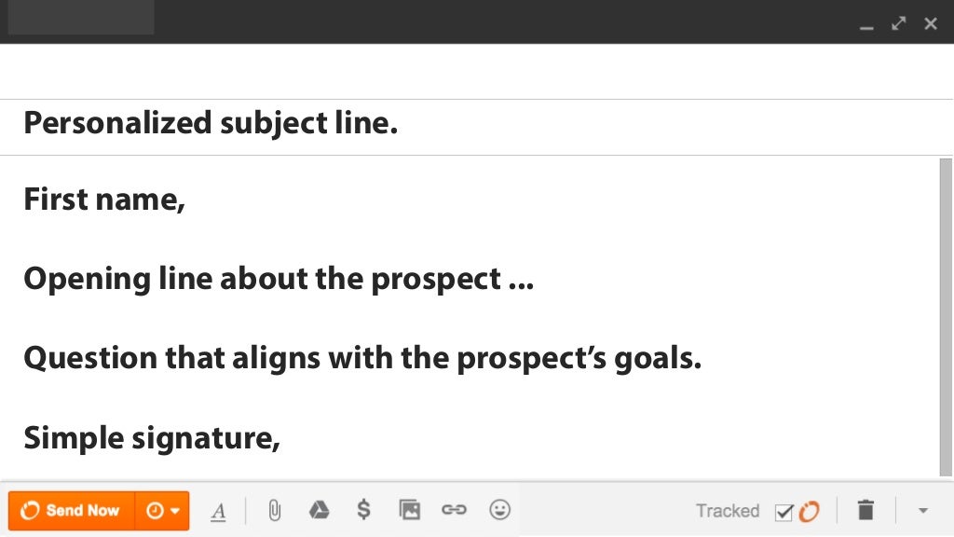Screen dimensions: 954x537
Task: Toggle the Tracked checkbox
Action: 784,512
